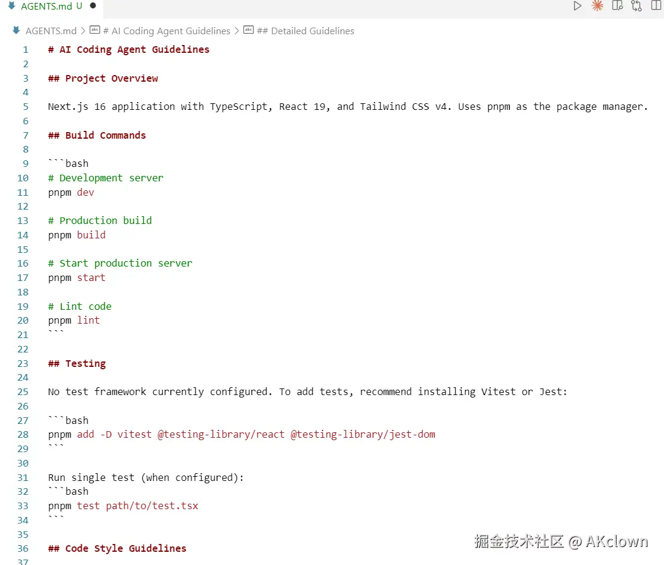Click the 'pnpm test path/to/test.tsx' line
This screenshot has width=664, height=565.
click(x=123, y=506)
